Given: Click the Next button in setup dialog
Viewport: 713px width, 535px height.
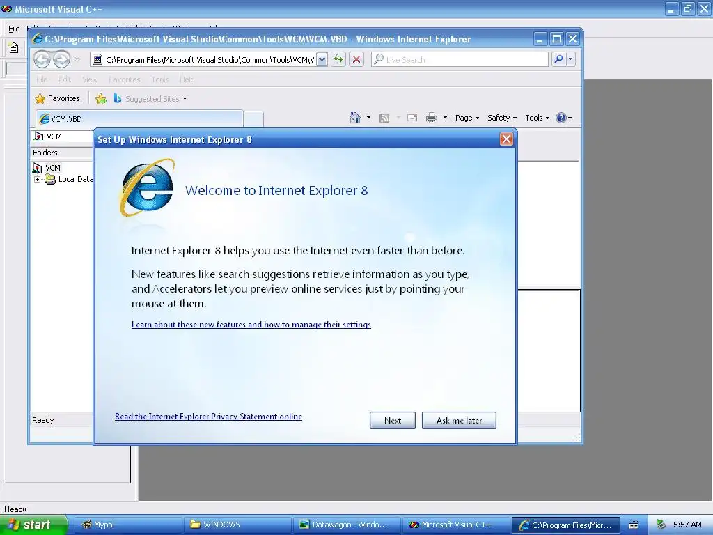Looking at the screenshot, I should 393,420.
